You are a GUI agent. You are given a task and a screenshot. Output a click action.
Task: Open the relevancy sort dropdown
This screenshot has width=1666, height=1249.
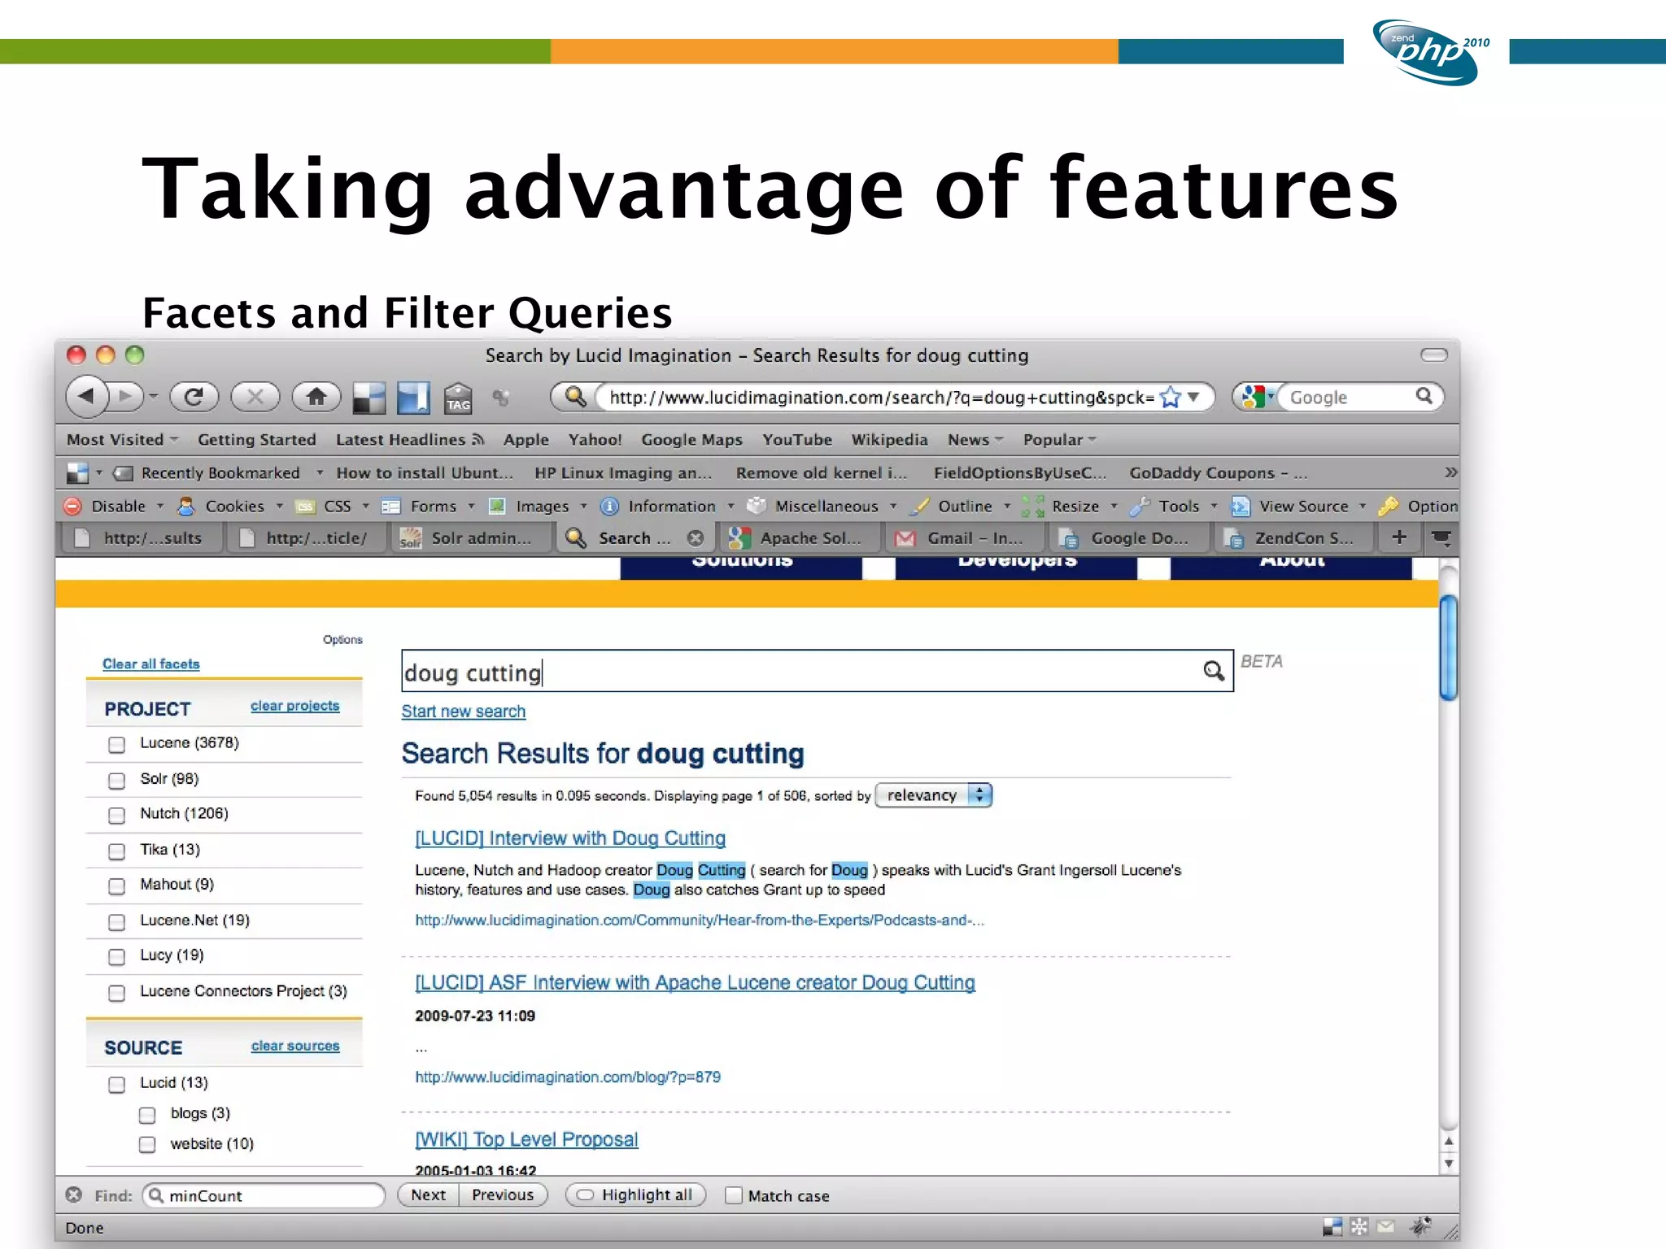click(x=934, y=795)
